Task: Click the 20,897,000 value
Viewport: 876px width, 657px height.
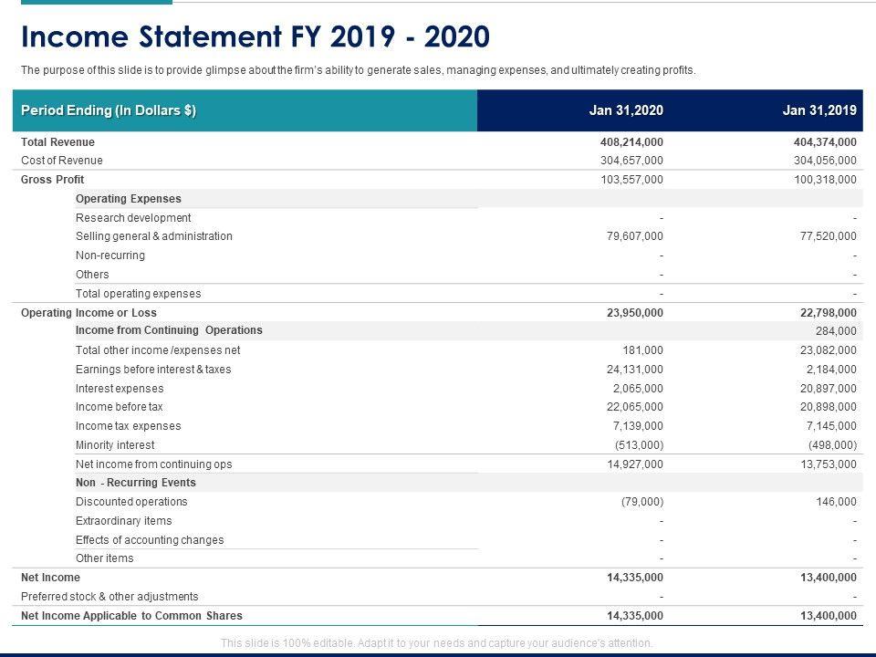Action: click(828, 389)
